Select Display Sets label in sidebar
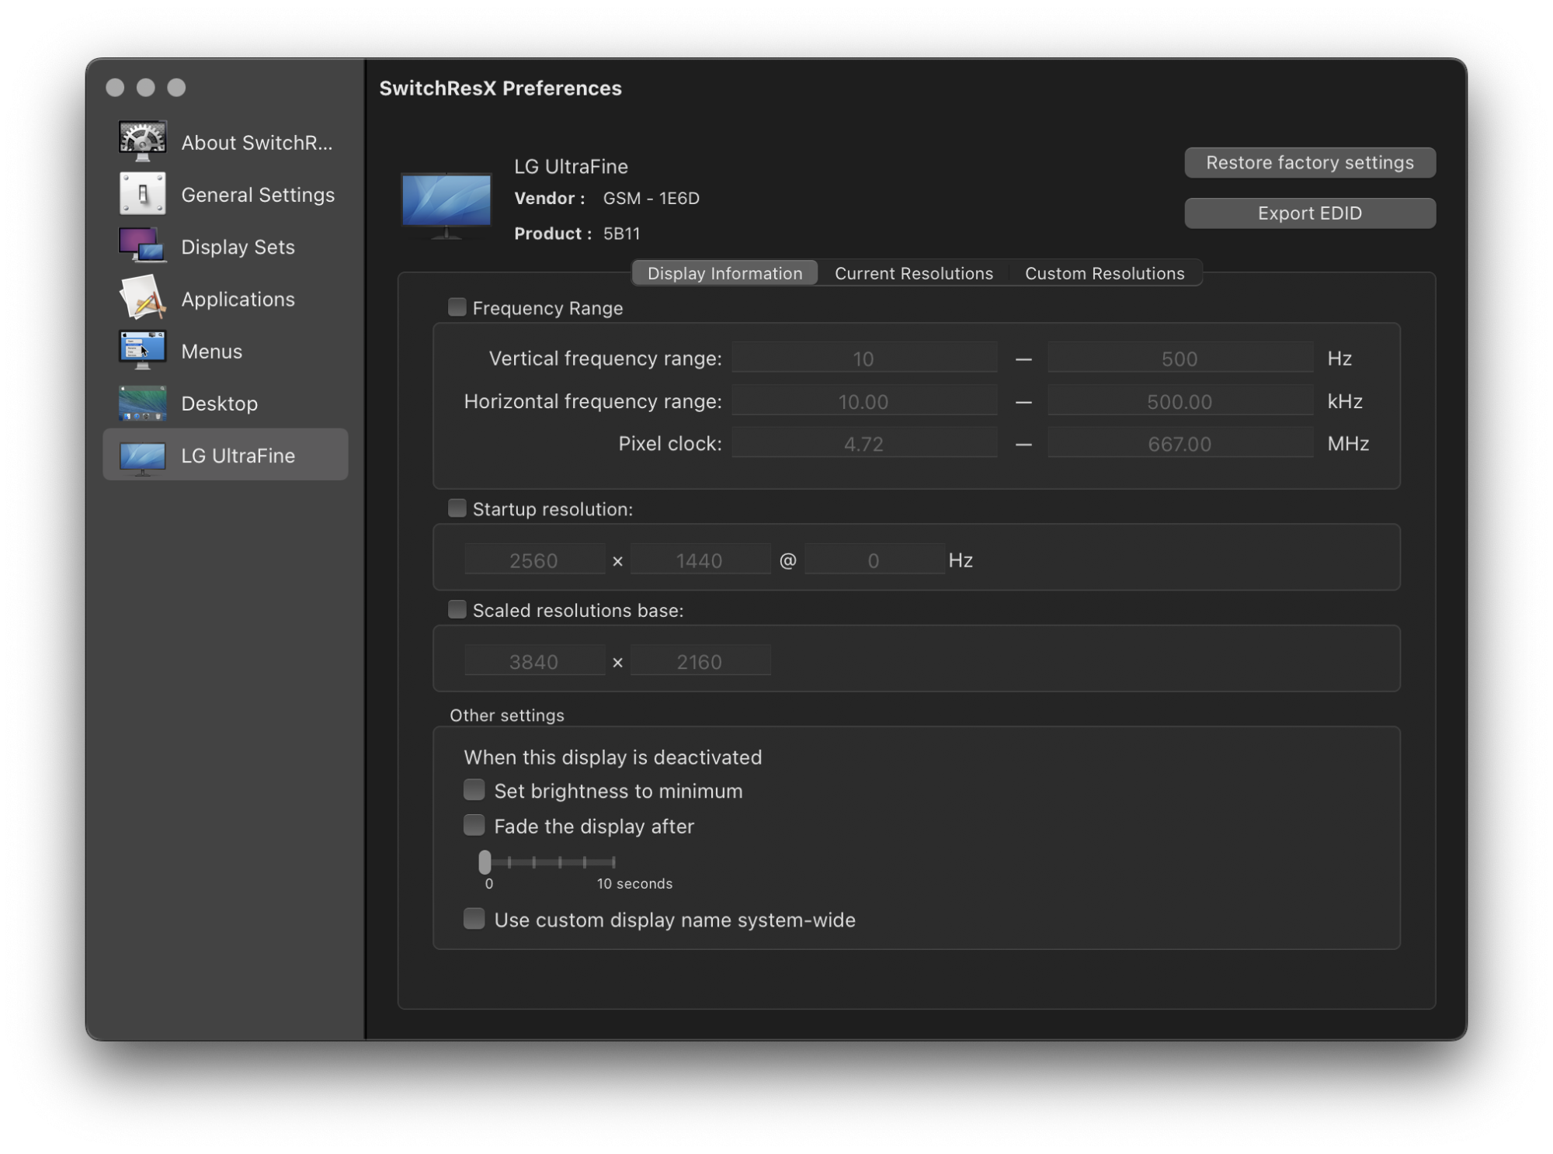This screenshot has width=1553, height=1154. point(238,247)
